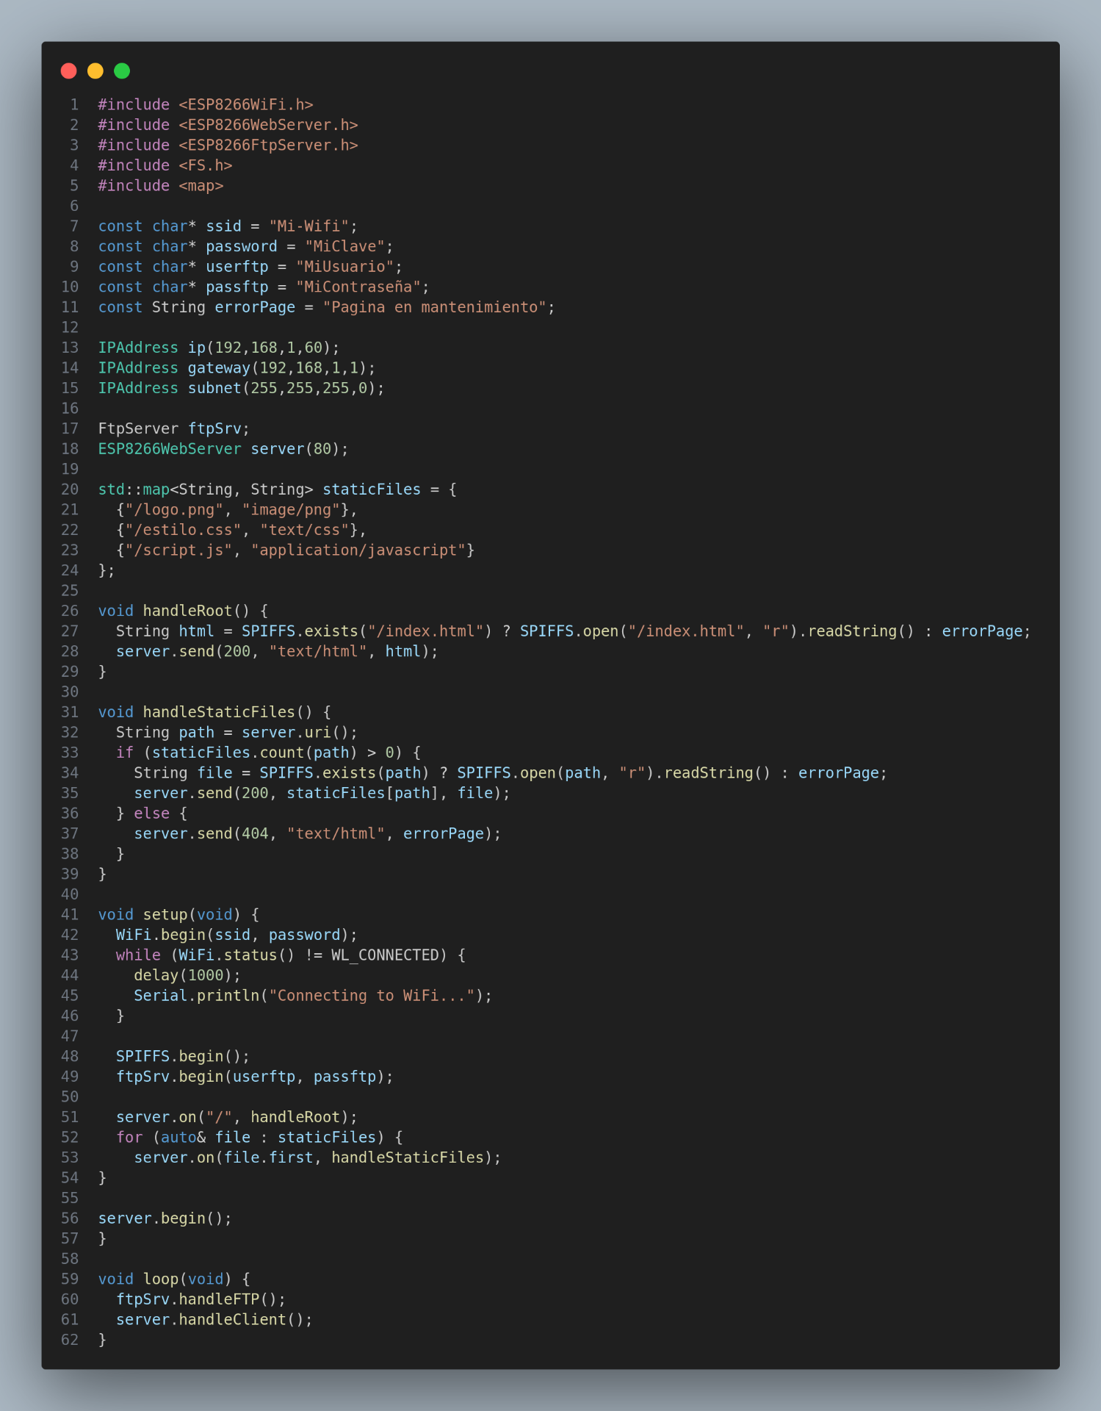The height and width of the screenshot is (1411, 1101).
Task: Click 'errorPage;' at end of line 27
Action: point(986,631)
